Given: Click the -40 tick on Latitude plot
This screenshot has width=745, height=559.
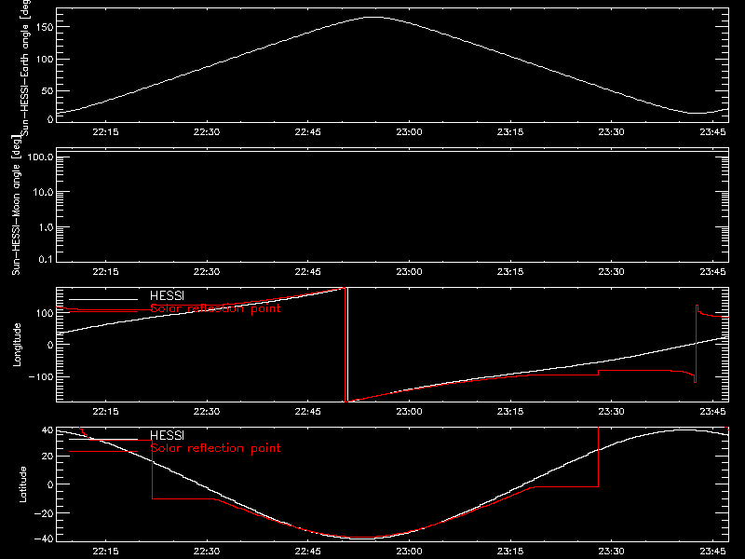Looking at the screenshot, I should [44, 539].
